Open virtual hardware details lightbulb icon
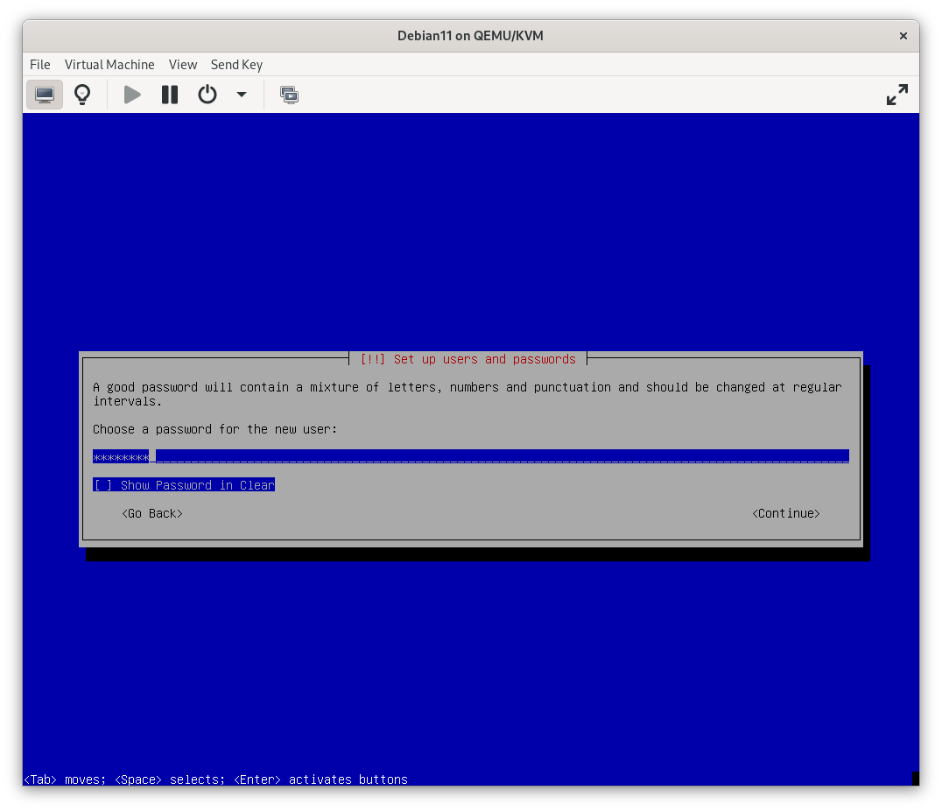This screenshot has height=811, width=942. [x=82, y=95]
